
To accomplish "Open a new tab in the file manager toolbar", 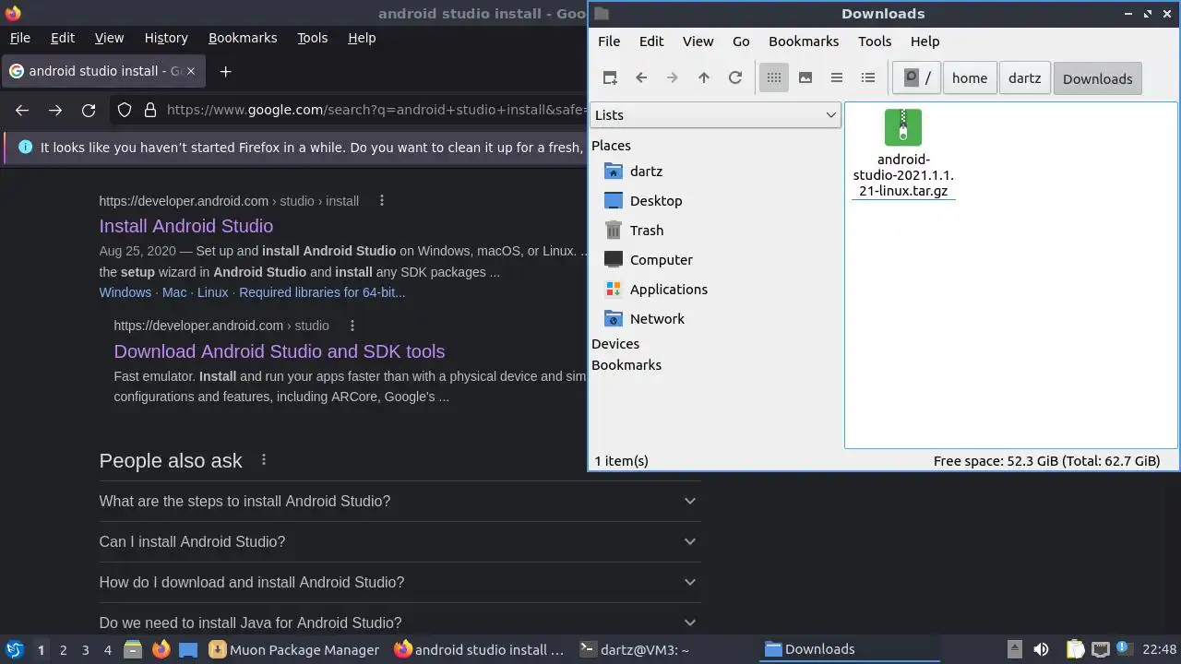I will [x=610, y=78].
